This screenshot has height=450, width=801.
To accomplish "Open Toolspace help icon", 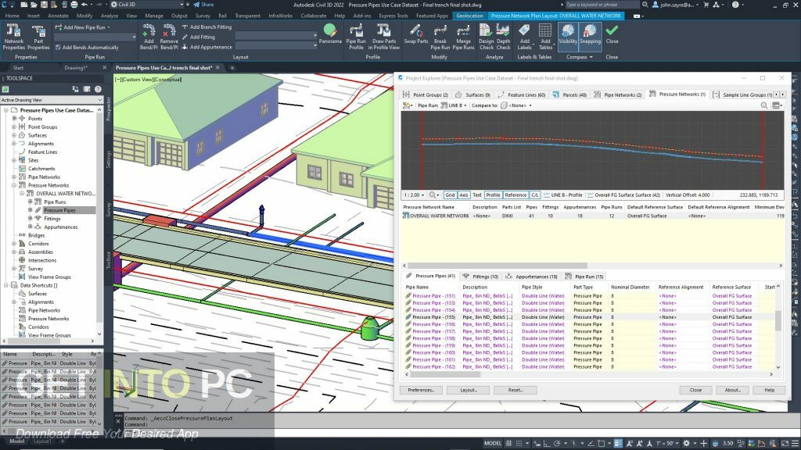I will 98,89.
